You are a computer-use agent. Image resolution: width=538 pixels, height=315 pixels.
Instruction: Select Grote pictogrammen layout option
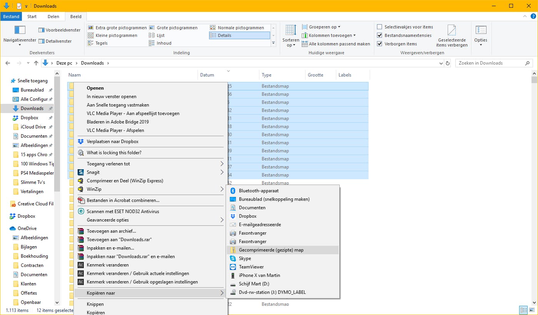[x=177, y=28]
